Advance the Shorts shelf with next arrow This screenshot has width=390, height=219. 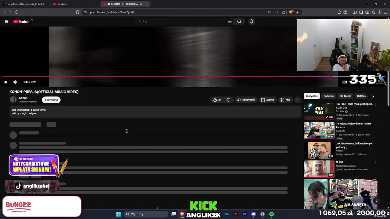click(x=376, y=200)
